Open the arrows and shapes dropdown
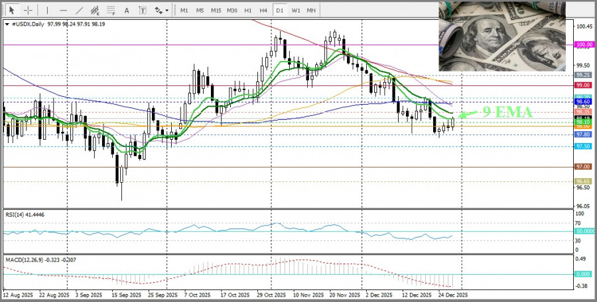The width and height of the screenshot is (597, 302). (160, 11)
